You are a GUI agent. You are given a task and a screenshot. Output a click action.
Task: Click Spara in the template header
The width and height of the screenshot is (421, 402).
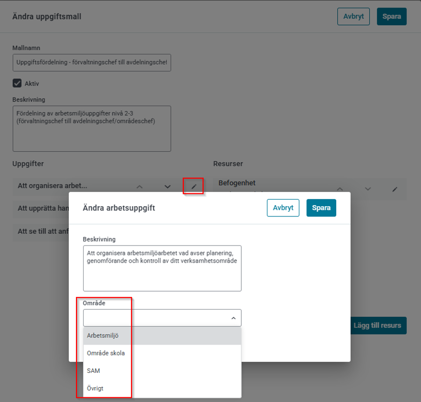click(391, 16)
